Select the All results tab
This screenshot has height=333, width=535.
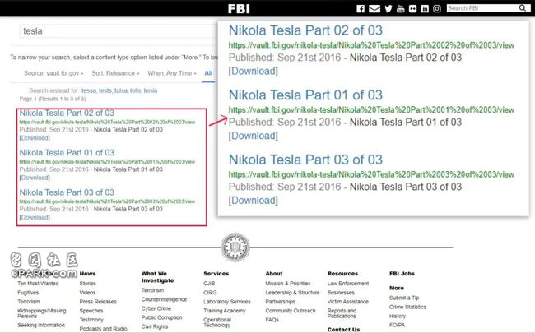[x=208, y=73]
